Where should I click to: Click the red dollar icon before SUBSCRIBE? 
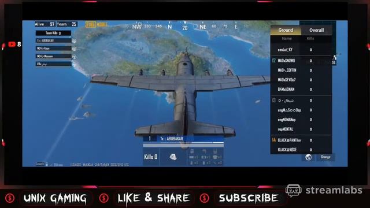204,198
